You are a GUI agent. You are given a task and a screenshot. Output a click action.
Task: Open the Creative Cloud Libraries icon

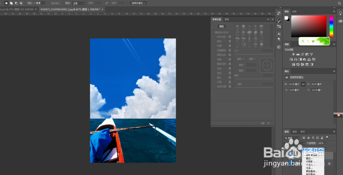pos(340,21)
